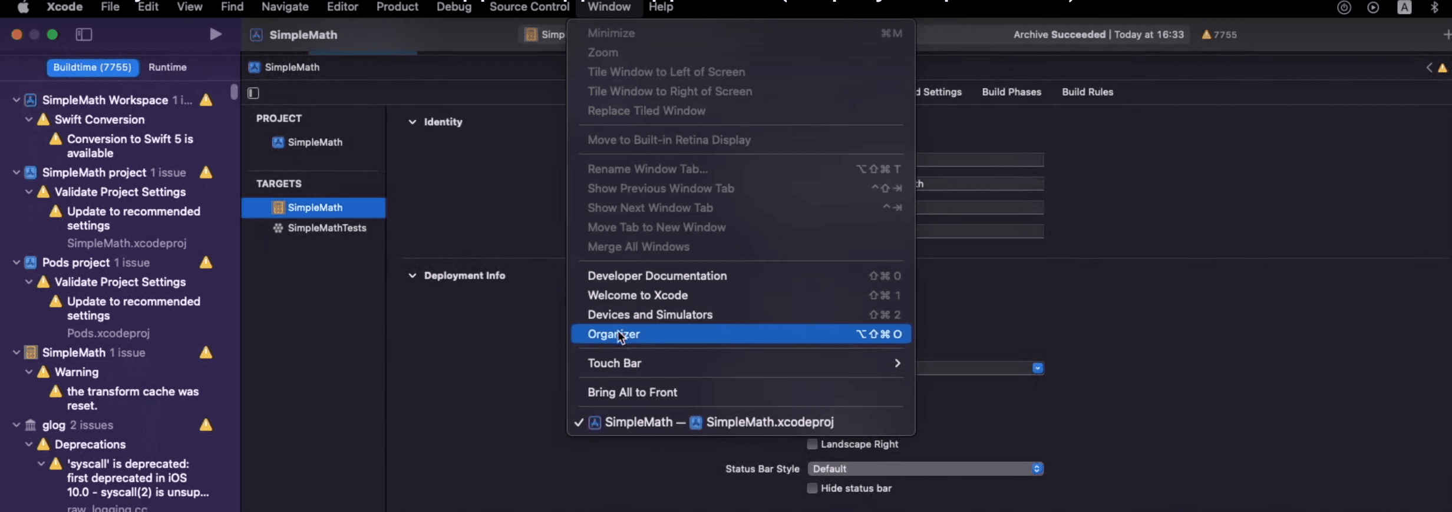
Task: Check the Hide status bar option
Action: click(812, 488)
